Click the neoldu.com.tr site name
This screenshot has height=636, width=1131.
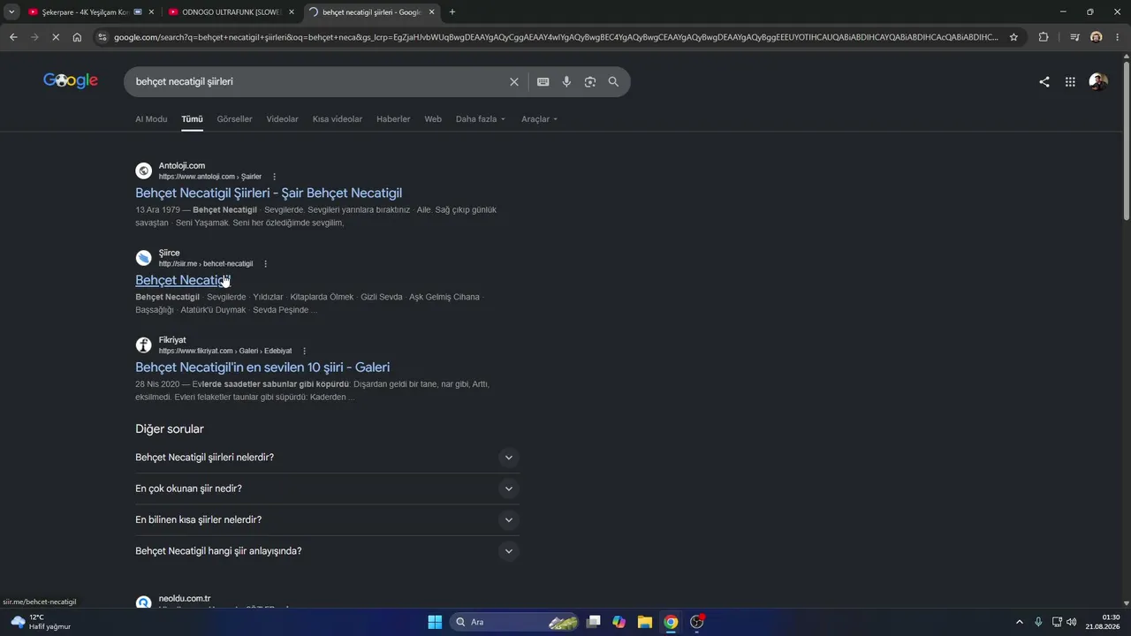coord(185,598)
